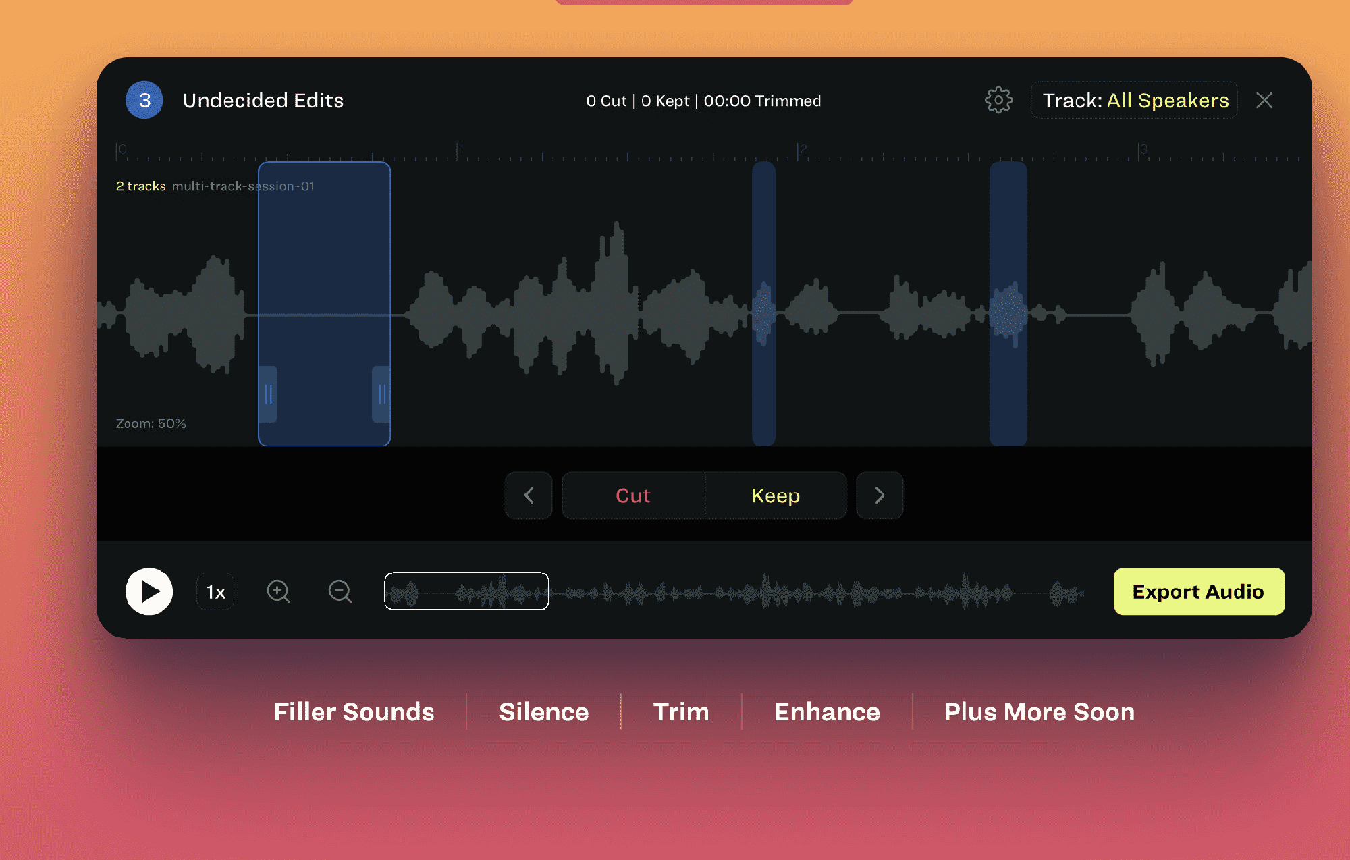Image resolution: width=1350 pixels, height=860 pixels.
Task: Select the narrow middle highlighted edit region
Action: tap(763, 304)
